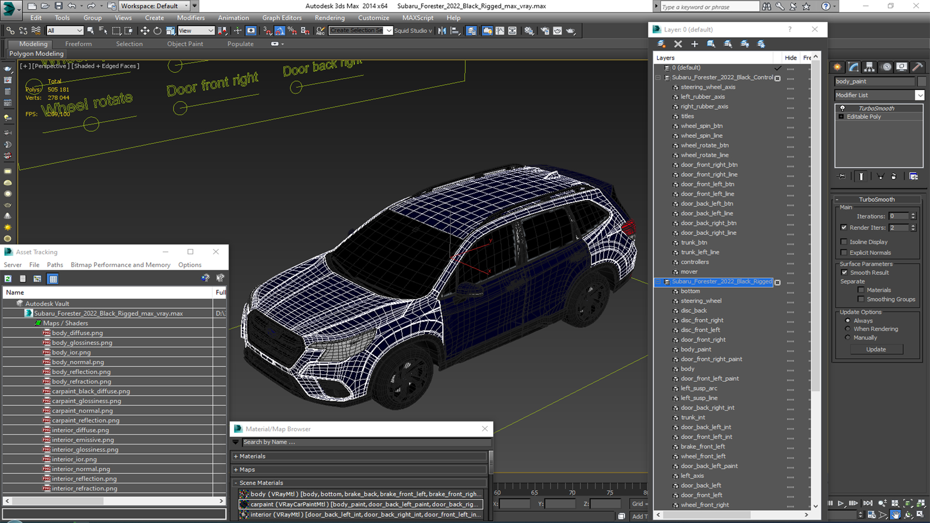Viewport: 930px width, 523px height.
Task: Click the Polygon Modeling panel label
Action: click(x=36, y=54)
